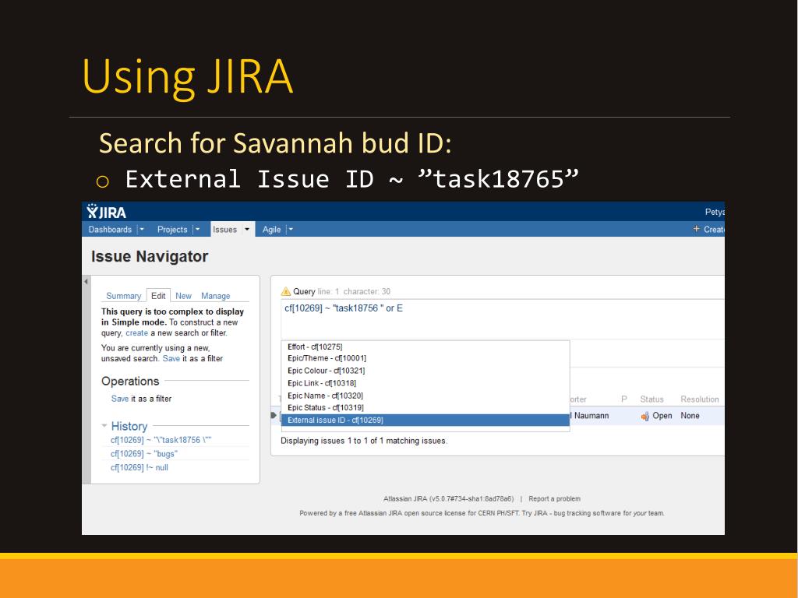
Task: Select Effort - cf[10275] suggestion
Action: click(x=425, y=346)
